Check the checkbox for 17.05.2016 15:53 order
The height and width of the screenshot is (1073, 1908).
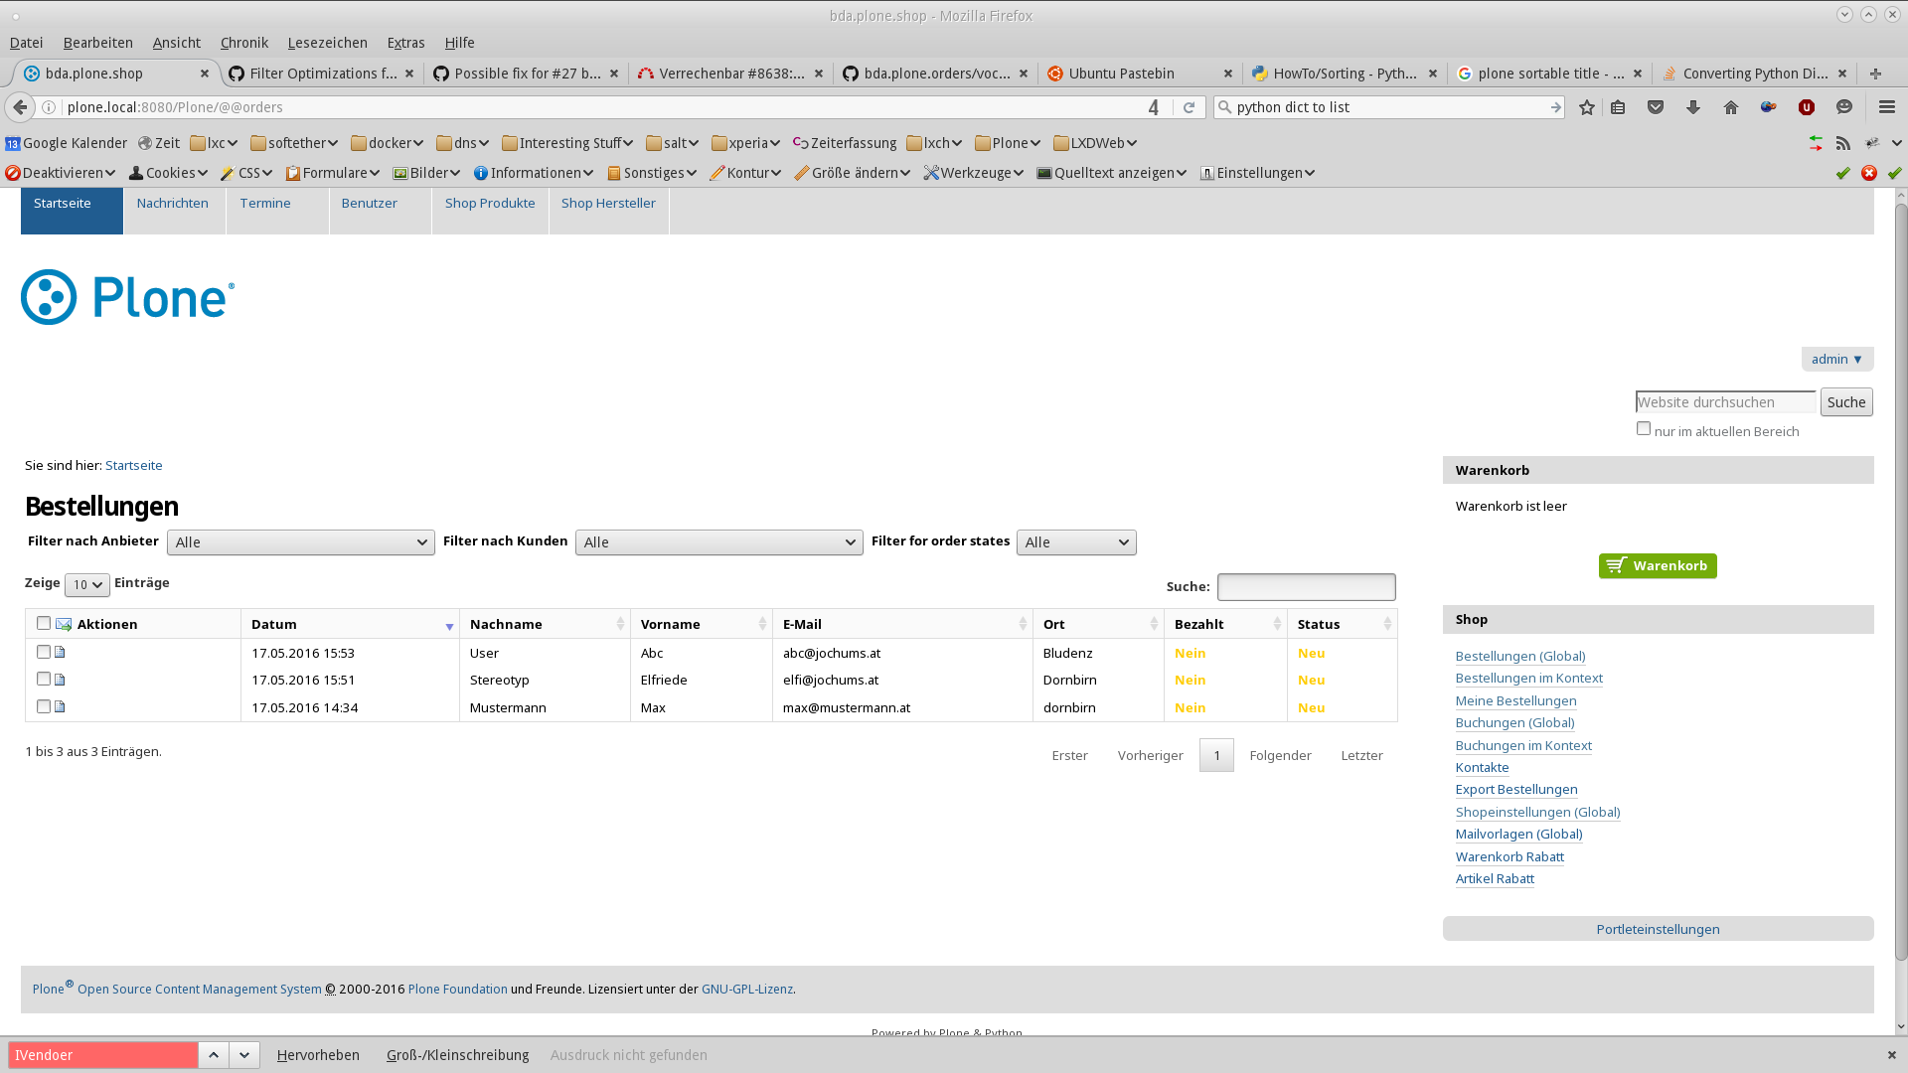coord(44,652)
